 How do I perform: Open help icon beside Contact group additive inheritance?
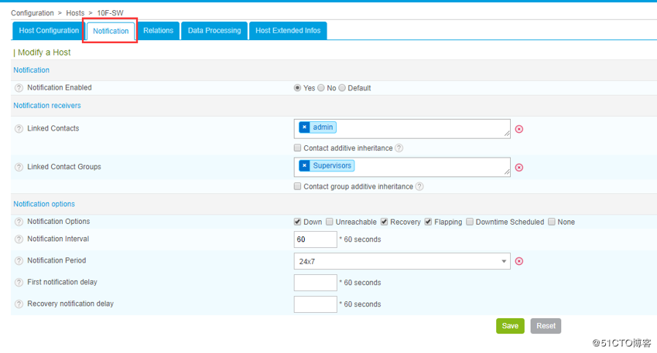tap(419, 186)
